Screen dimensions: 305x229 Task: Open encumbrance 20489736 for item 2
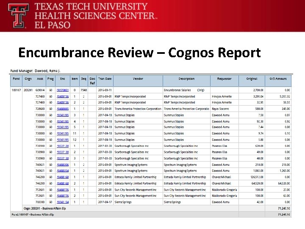click(x=63, y=103)
